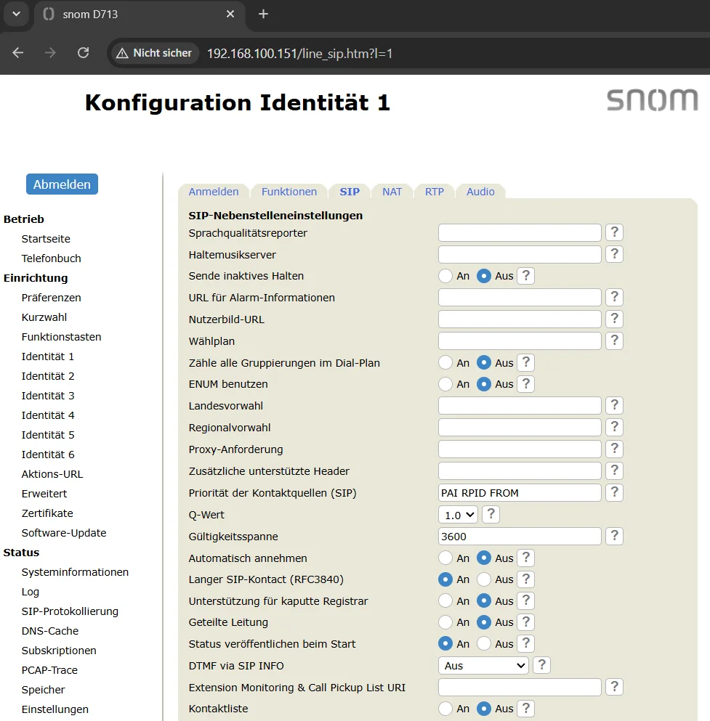Click the Gültigkeitsspanne input with 3600
The height and width of the screenshot is (721, 710).
tap(520, 536)
